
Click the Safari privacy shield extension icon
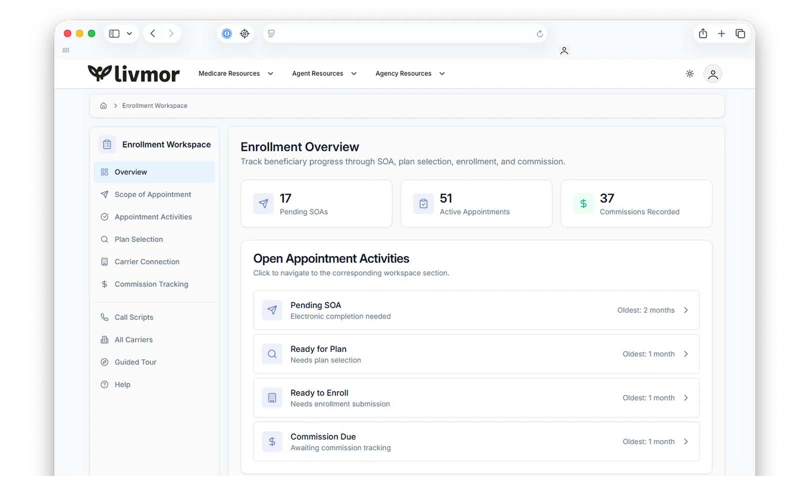point(245,33)
